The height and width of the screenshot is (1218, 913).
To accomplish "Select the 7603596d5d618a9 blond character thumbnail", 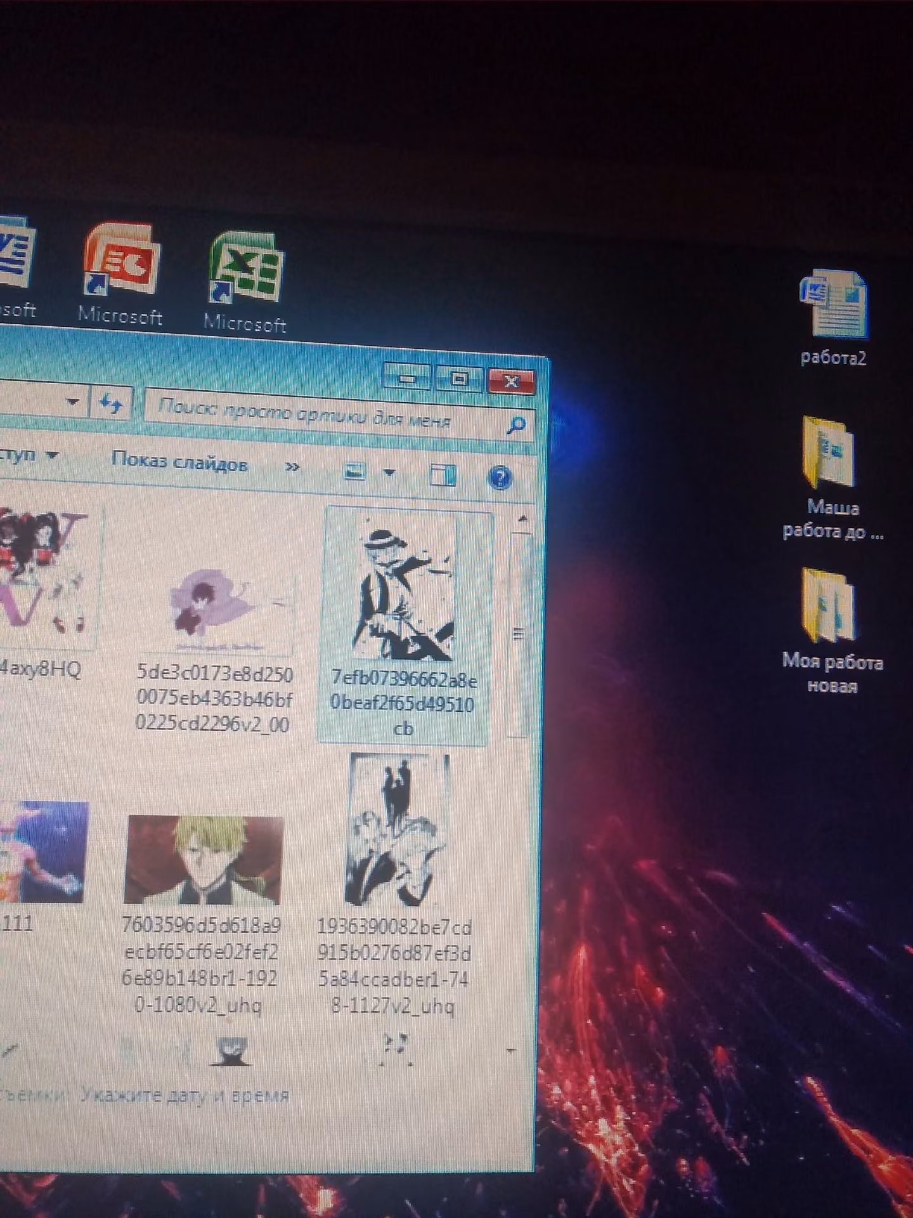I will pos(203,860).
